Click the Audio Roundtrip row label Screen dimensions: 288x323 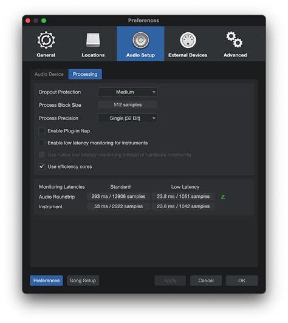[57, 197]
